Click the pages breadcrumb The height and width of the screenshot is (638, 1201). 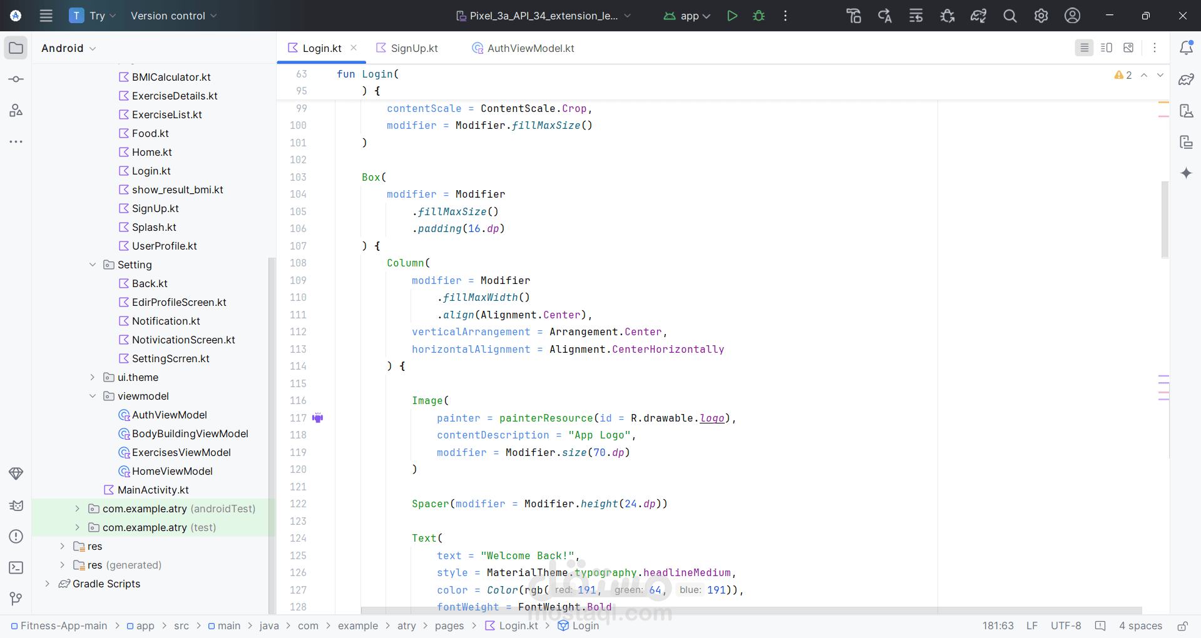tap(449, 626)
